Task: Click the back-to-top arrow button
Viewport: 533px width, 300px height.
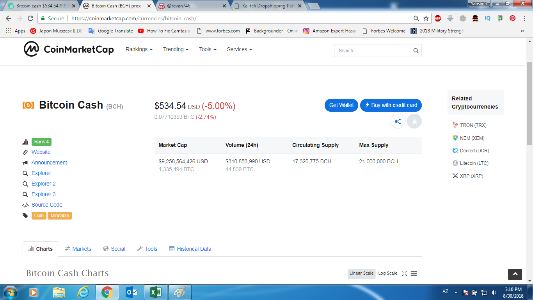Action: point(515,274)
